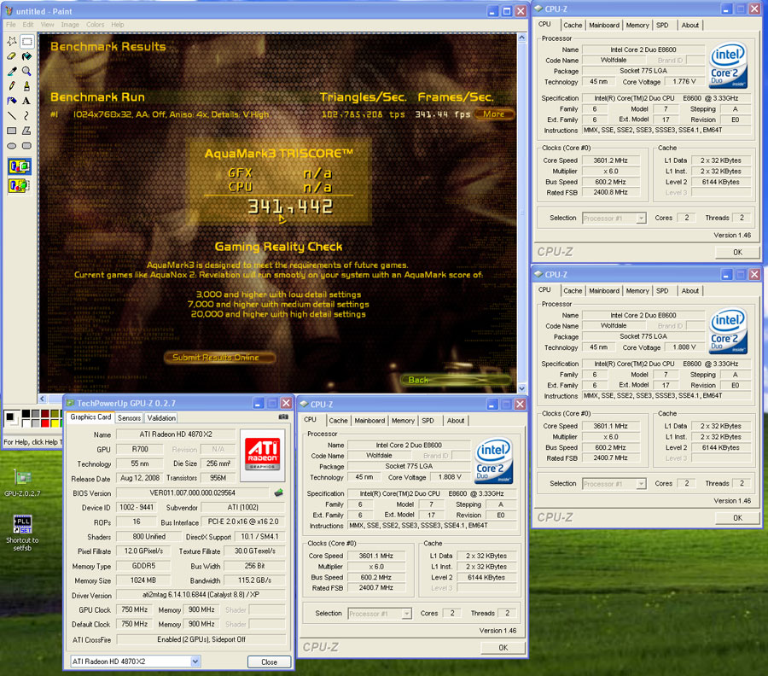Click the BIOS save chip icon in GPU-Z
Screen dimensions: 768x676
[279, 492]
